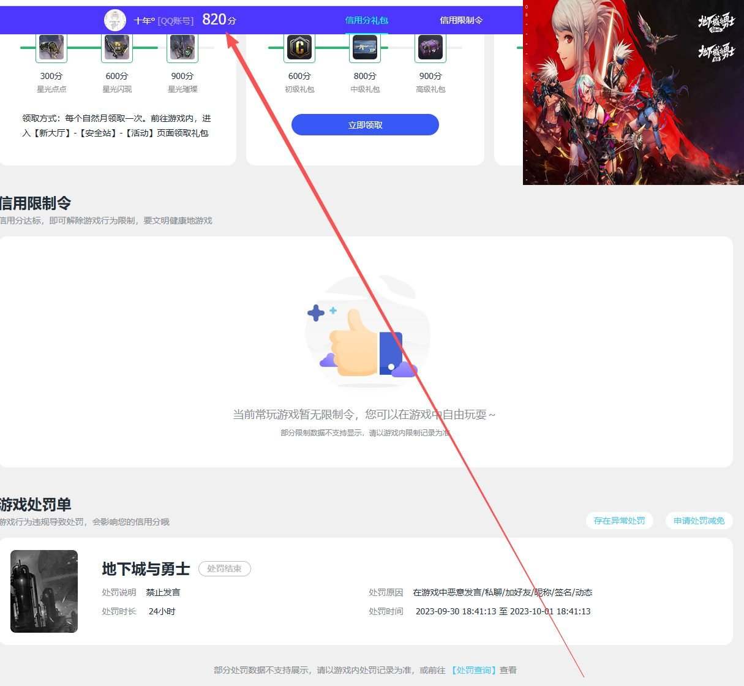Switch to the 信用限制令 tab
The height and width of the screenshot is (686, 744).
coord(461,20)
